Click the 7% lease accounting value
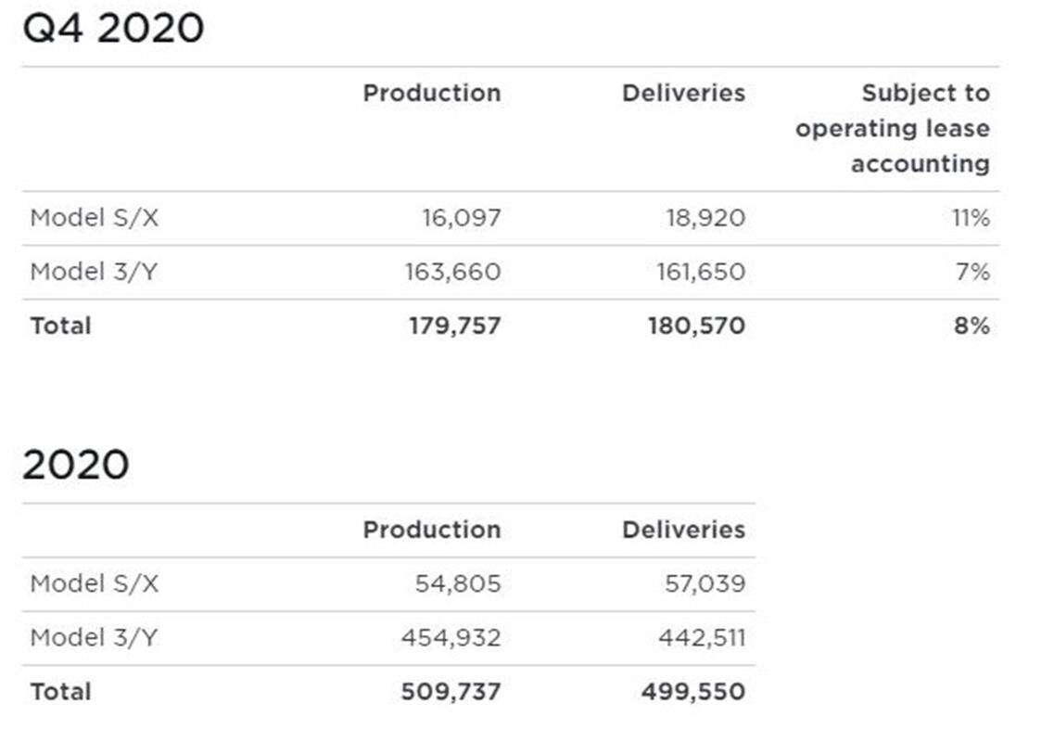This screenshot has height=742, width=1054. [x=972, y=272]
